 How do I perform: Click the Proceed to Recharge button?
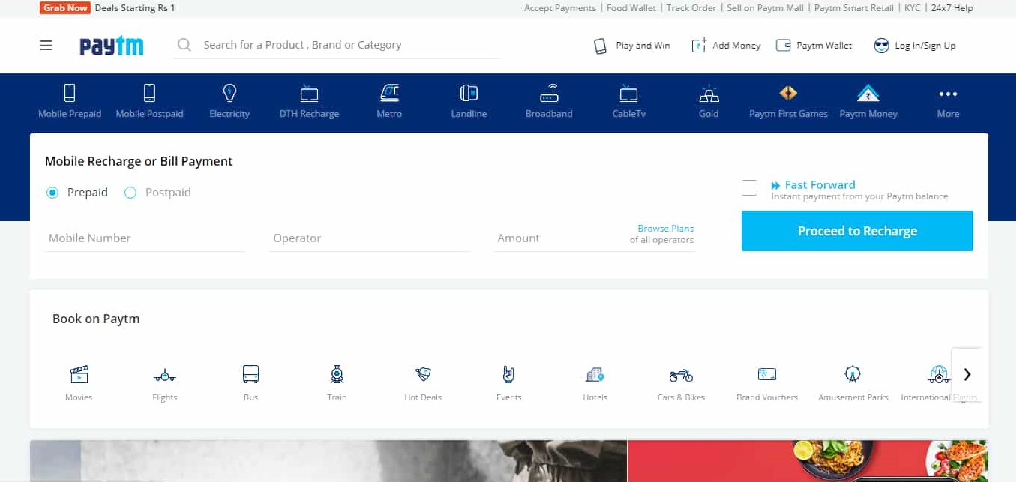point(857,231)
